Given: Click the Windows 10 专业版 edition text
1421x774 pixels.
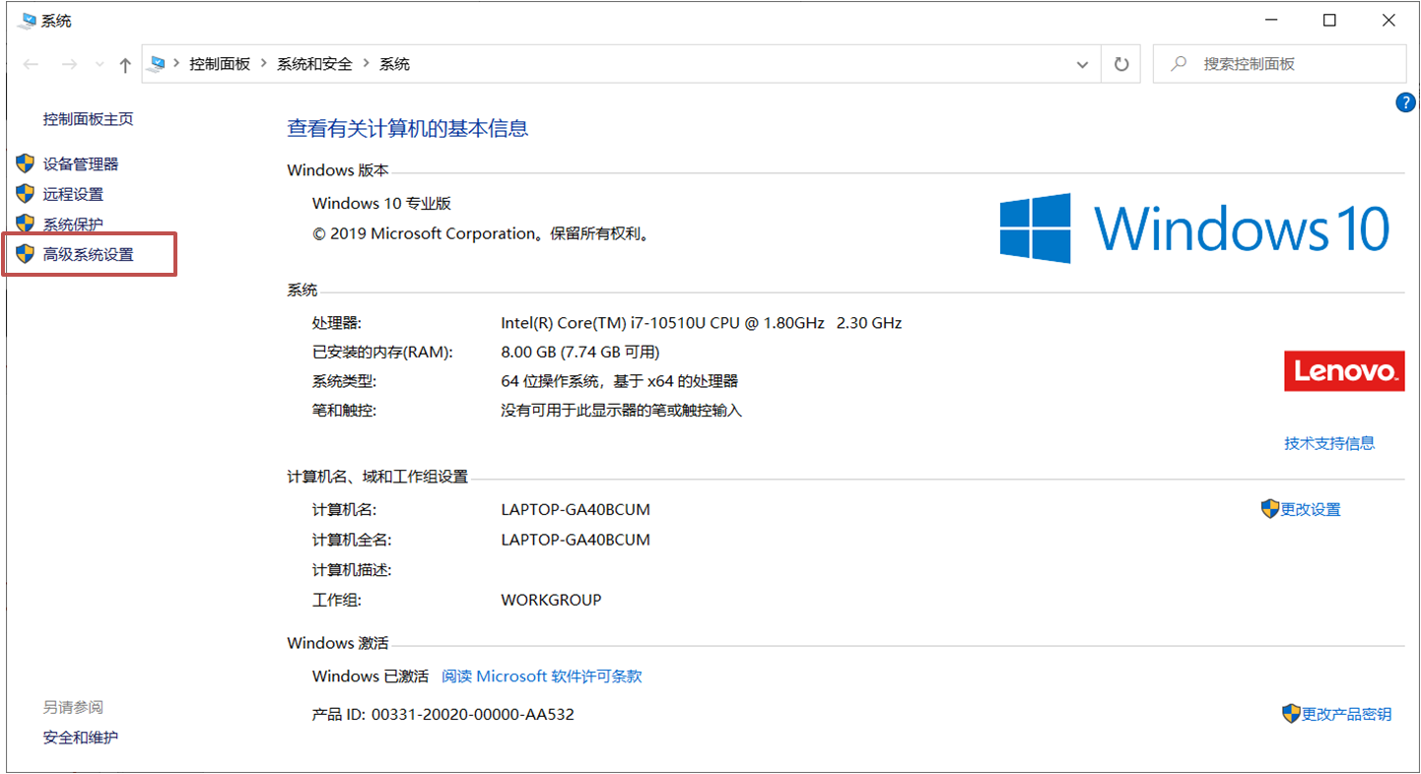Looking at the screenshot, I should click(381, 204).
